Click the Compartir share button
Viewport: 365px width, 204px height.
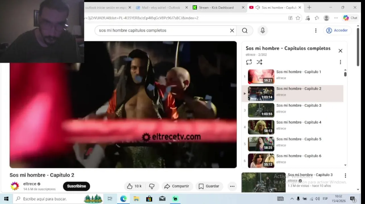[x=177, y=186]
